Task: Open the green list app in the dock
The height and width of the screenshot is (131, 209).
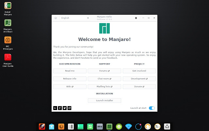Action: click(81, 126)
